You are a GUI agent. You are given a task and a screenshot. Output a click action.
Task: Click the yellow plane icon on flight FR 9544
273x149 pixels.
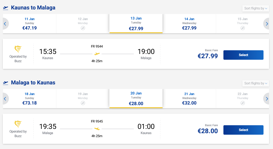[x=97, y=54]
